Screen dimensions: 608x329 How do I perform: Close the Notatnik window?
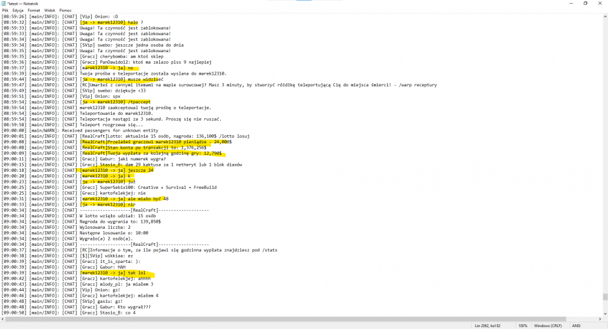pos(601,3)
